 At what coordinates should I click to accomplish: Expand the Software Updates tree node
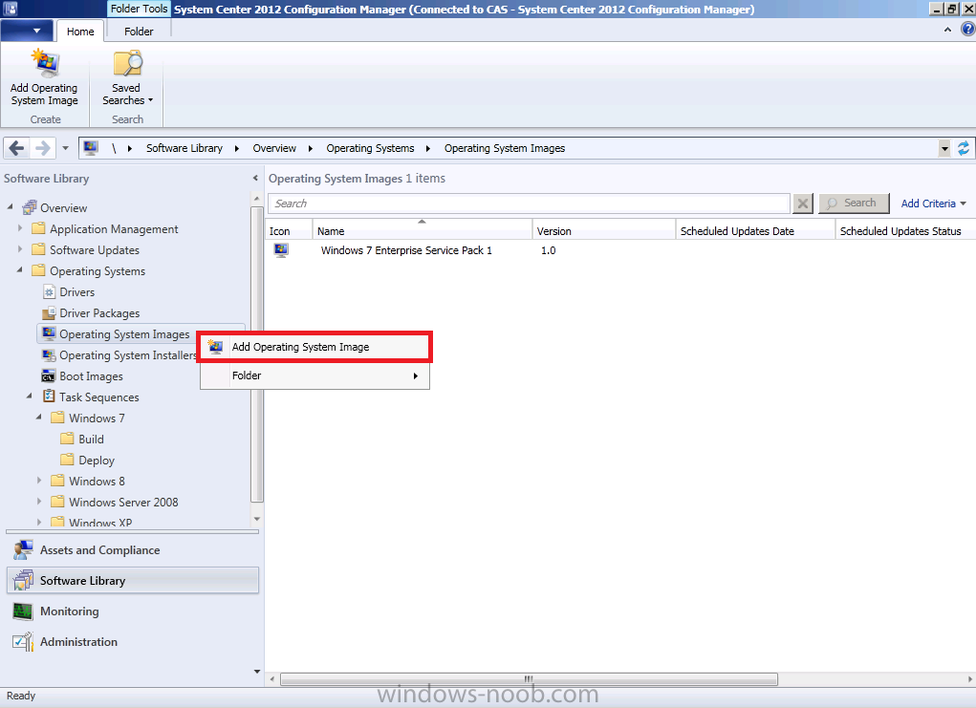(20, 249)
